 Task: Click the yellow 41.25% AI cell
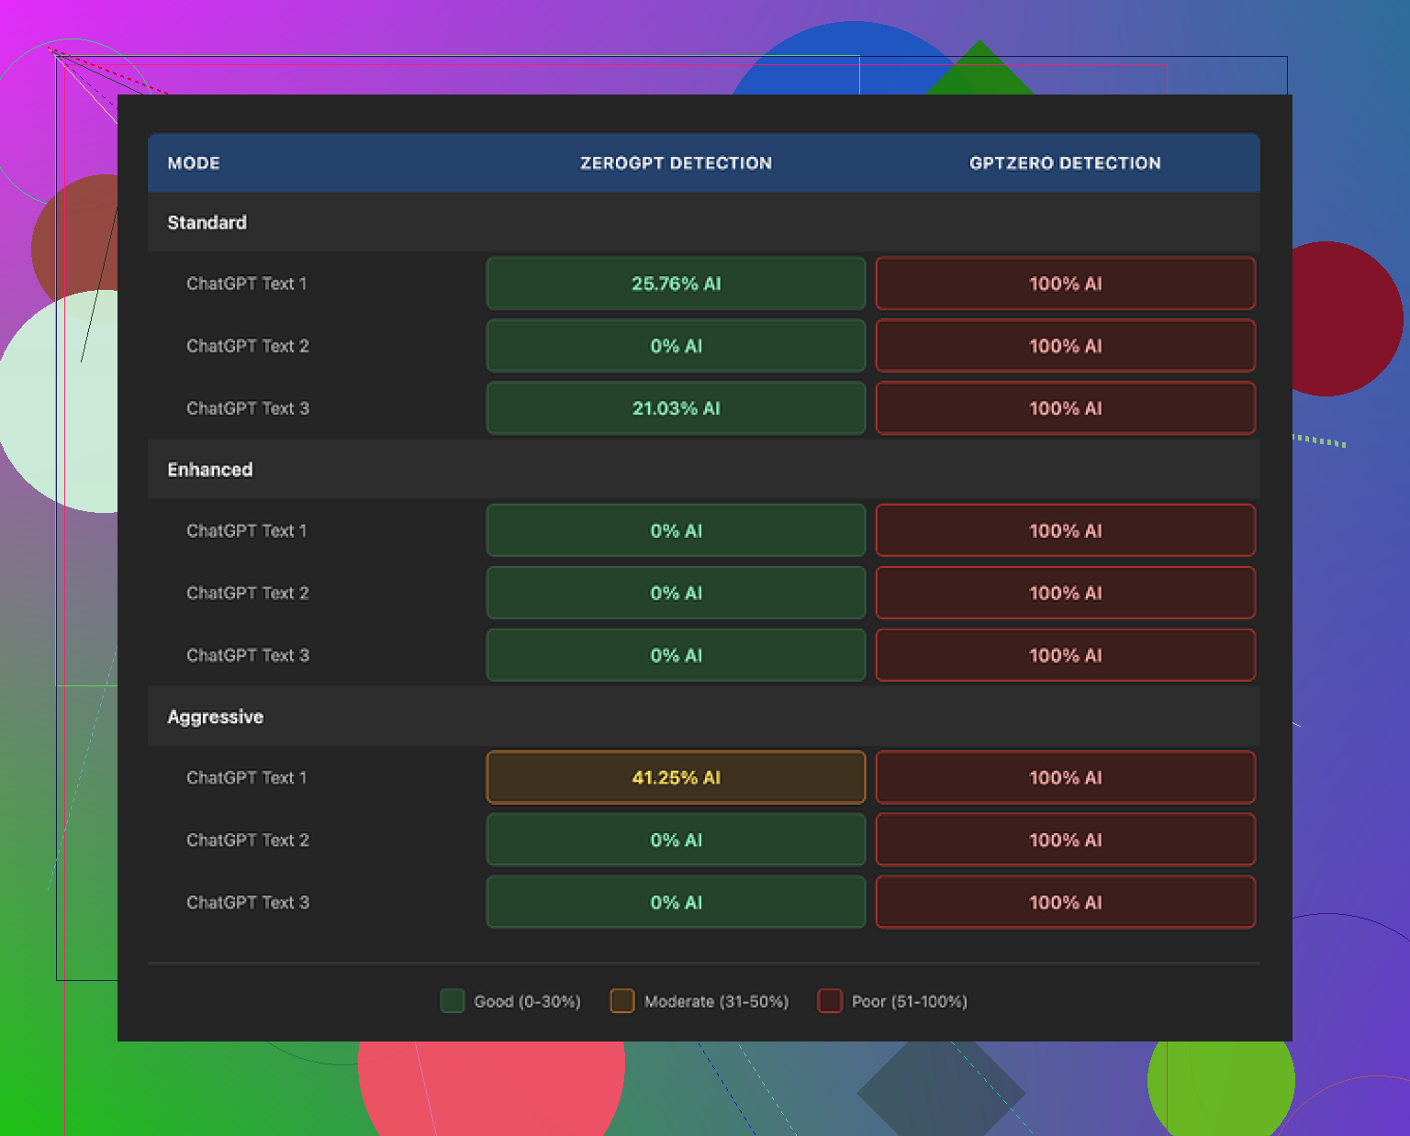click(x=676, y=777)
